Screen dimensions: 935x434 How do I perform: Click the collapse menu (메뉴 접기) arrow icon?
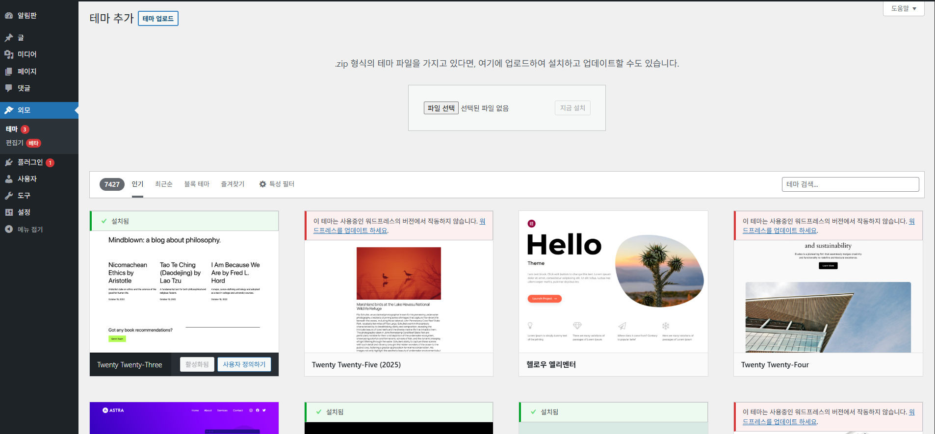pyautogui.click(x=9, y=229)
